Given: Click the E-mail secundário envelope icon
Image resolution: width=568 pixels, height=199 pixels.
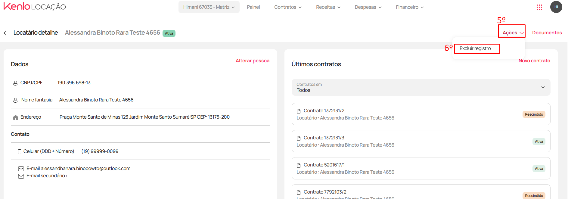Looking at the screenshot, I should point(21,176).
